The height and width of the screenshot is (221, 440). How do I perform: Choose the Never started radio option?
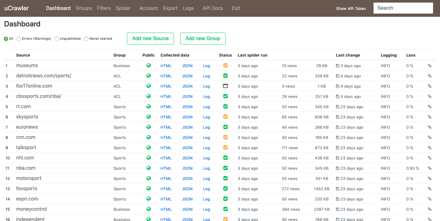(x=86, y=39)
